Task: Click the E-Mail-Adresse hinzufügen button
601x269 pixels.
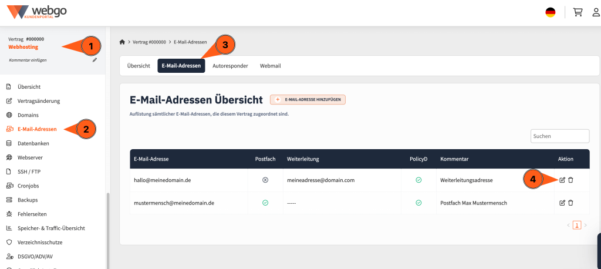Action: pos(308,99)
